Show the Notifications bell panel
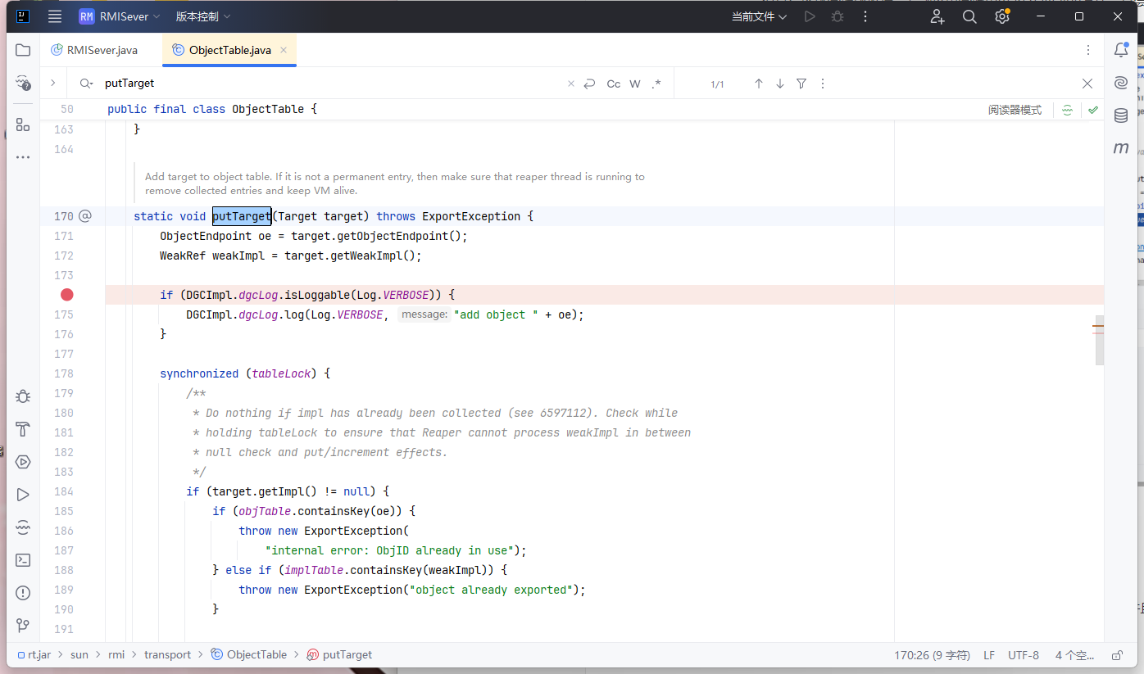The height and width of the screenshot is (674, 1144). point(1121,50)
